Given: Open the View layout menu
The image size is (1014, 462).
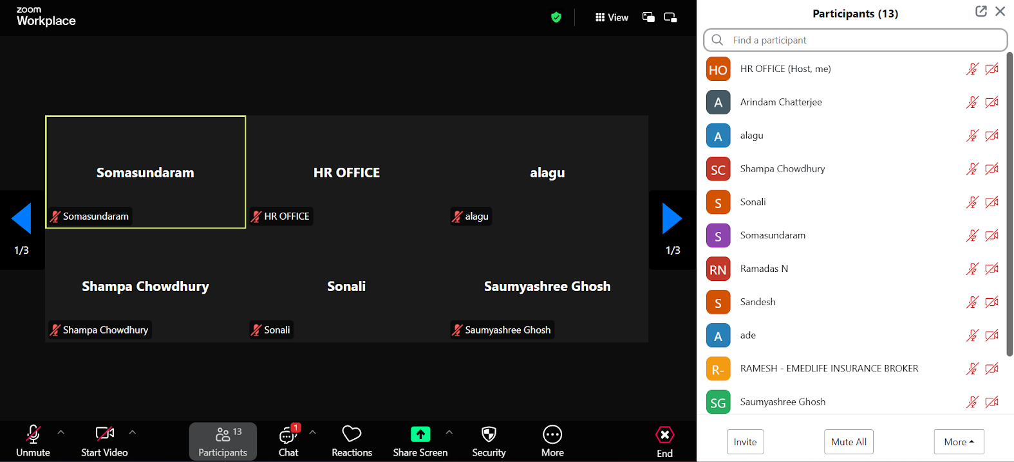Looking at the screenshot, I should click(x=612, y=17).
